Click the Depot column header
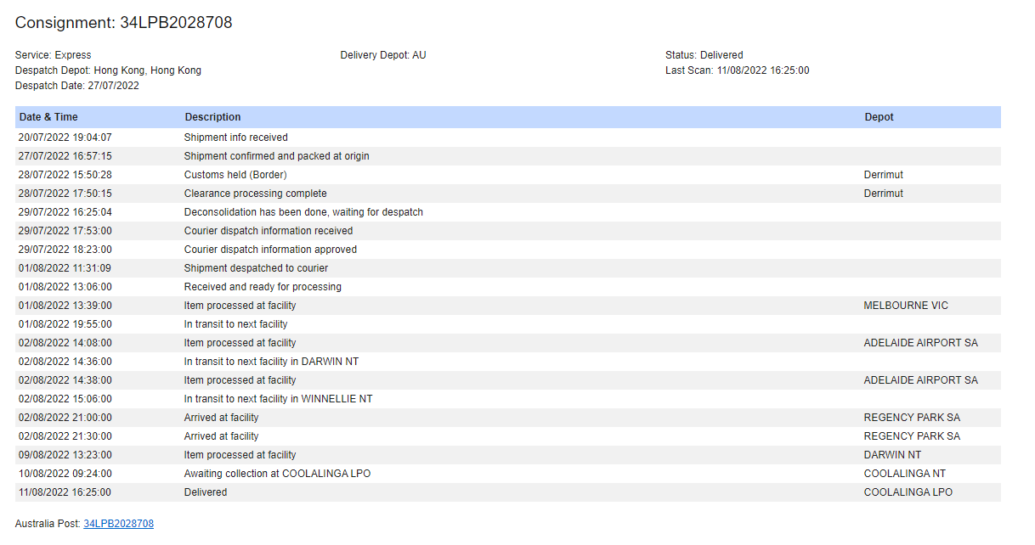 click(x=879, y=117)
